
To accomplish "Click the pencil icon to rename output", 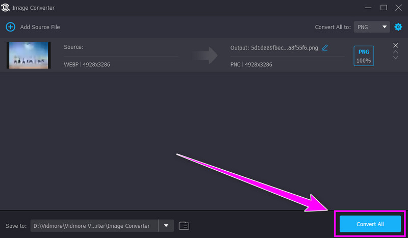I will [325, 48].
